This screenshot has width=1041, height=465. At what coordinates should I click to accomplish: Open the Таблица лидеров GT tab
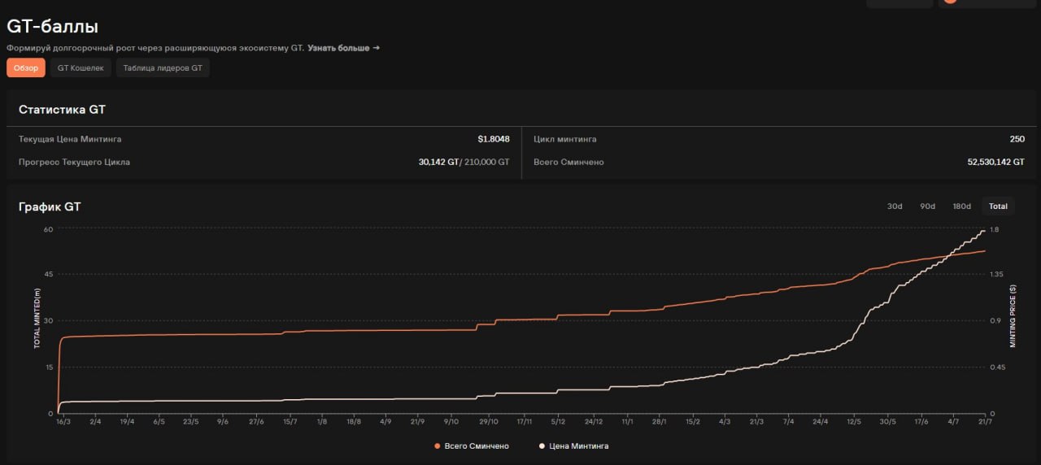[x=163, y=68]
